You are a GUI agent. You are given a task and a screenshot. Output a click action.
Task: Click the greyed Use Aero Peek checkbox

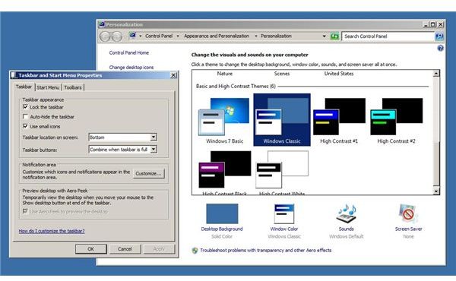pos(25,211)
